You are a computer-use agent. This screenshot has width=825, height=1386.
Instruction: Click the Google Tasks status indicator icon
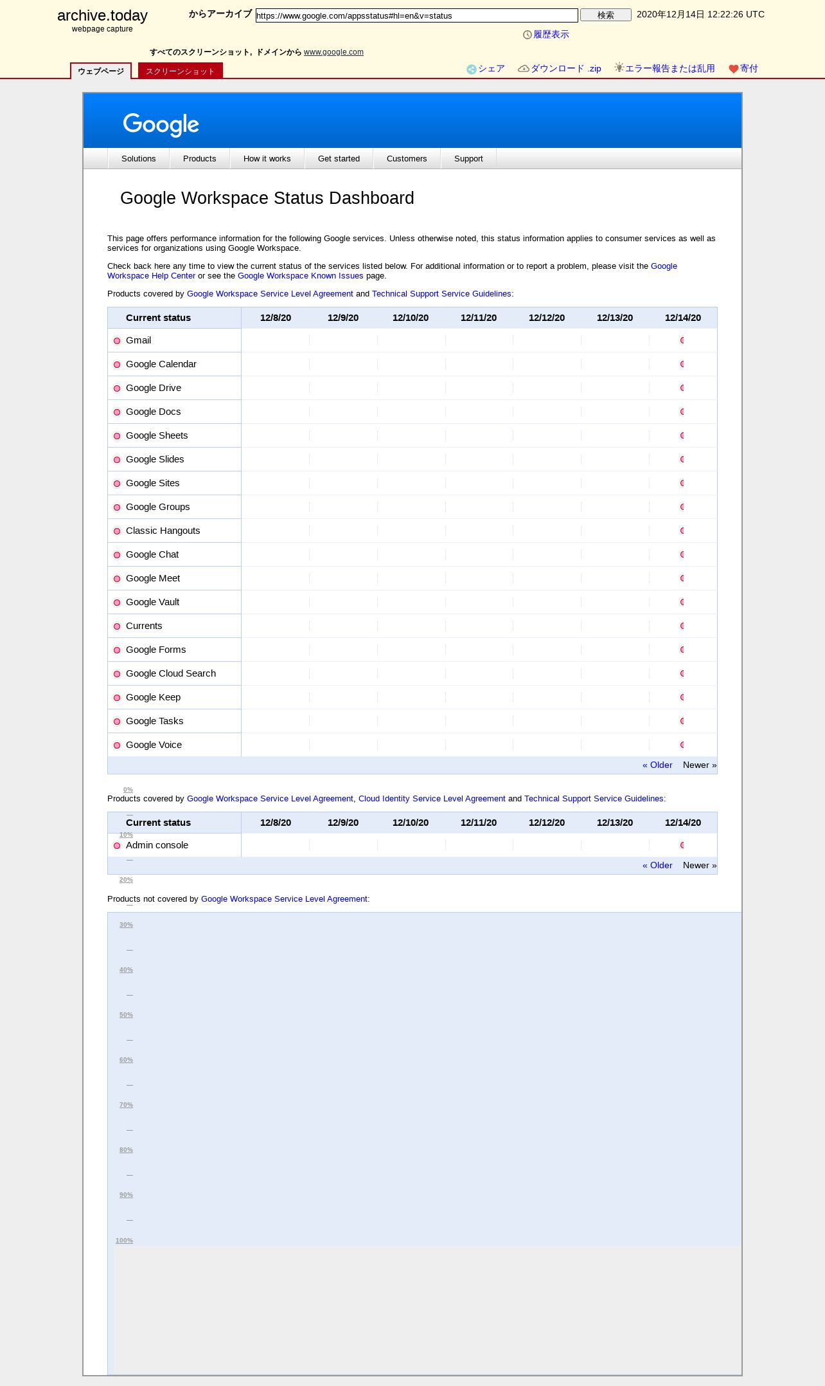[x=117, y=722]
